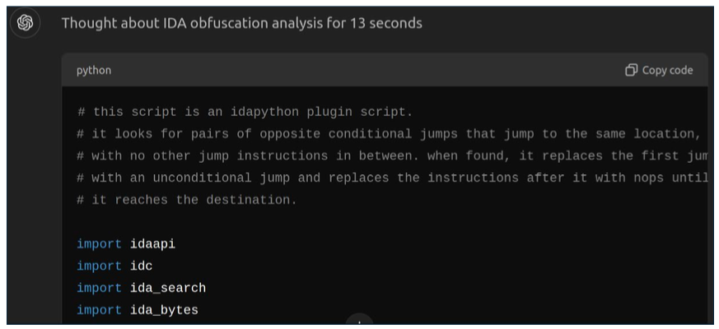Click the empty code block header bar
719x329 pixels.
point(367,70)
